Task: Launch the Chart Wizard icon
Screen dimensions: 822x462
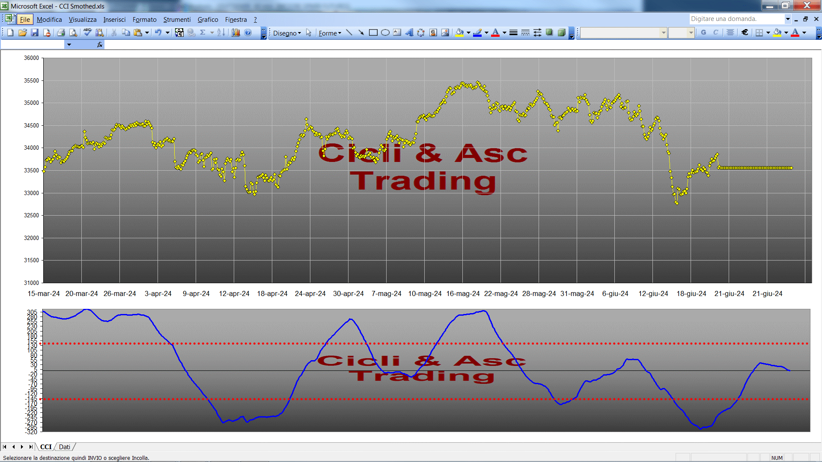Action: click(x=235, y=33)
